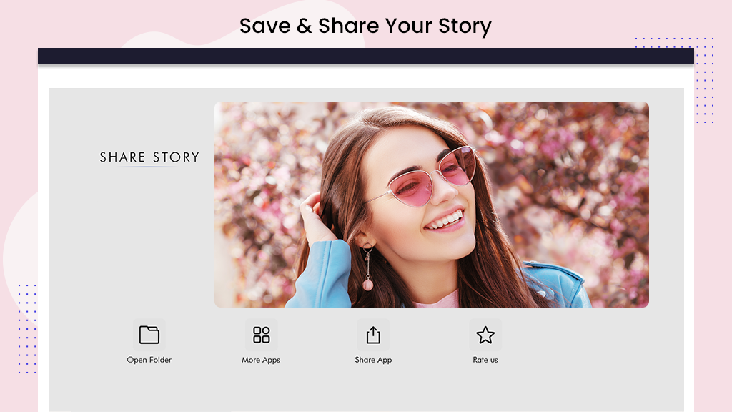732x412 pixels.
Task: Click the pink sunglasses in the photo
Action: 432,177
